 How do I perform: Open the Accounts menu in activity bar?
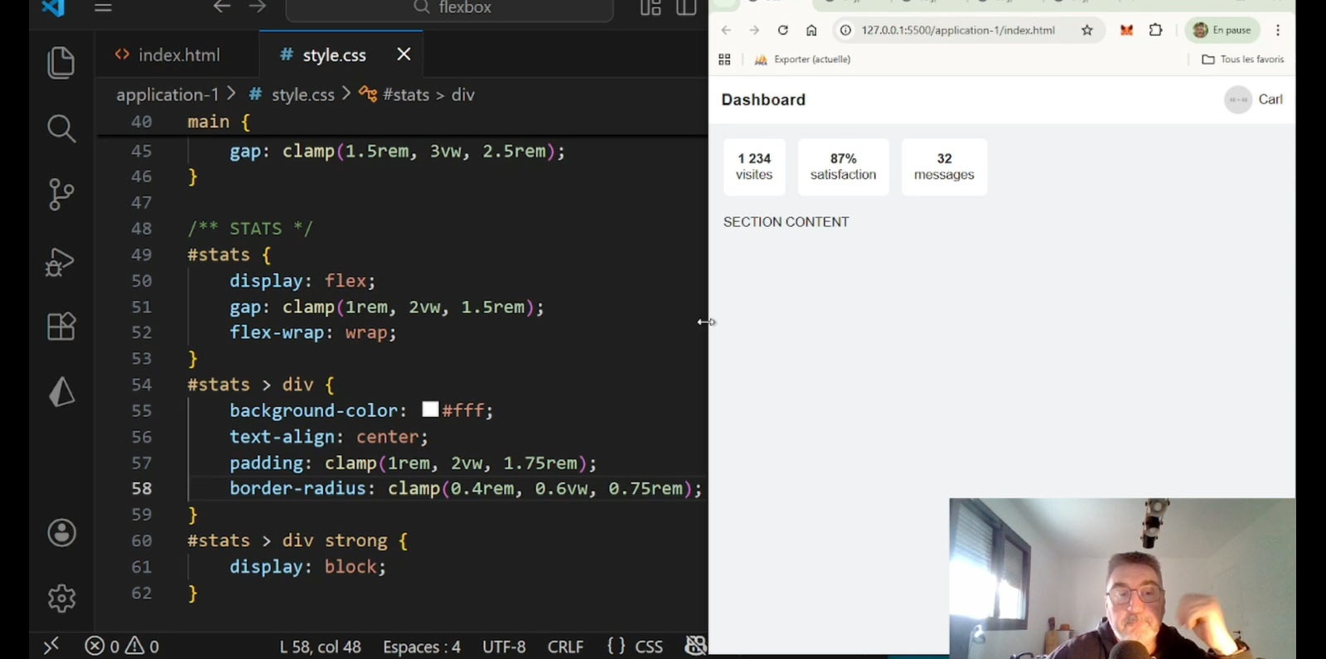tap(61, 532)
